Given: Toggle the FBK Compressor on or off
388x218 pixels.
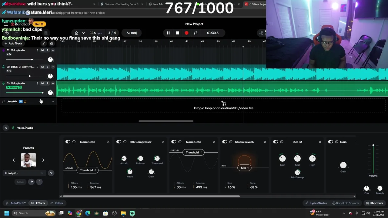Looking at the screenshot, I should coord(119,142).
